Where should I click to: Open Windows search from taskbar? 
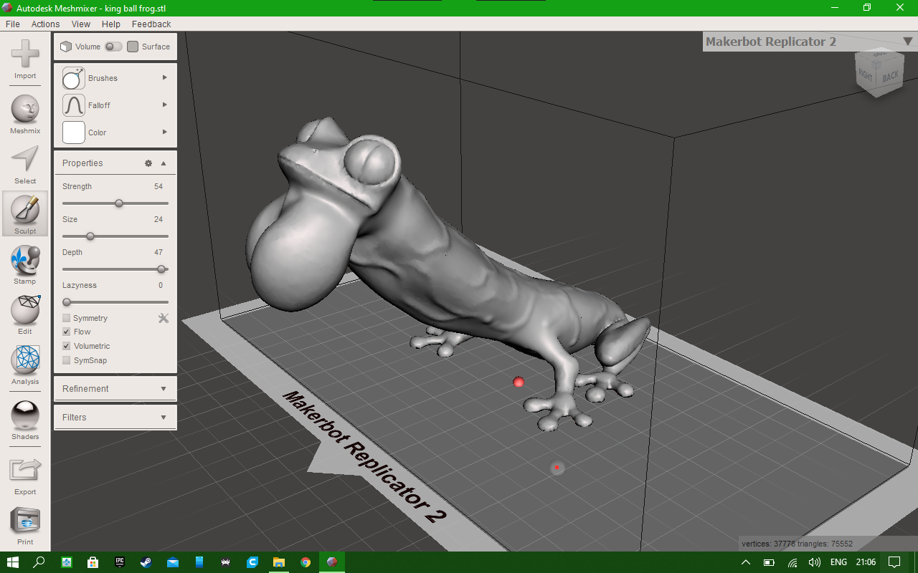coord(39,562)
